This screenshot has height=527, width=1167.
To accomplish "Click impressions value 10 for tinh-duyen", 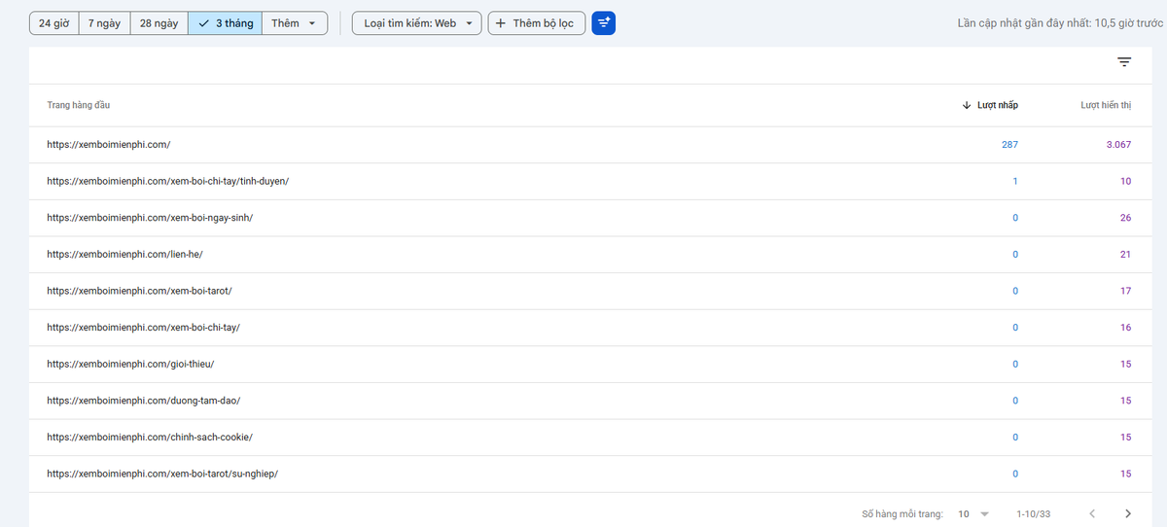I will (1126, 181).
